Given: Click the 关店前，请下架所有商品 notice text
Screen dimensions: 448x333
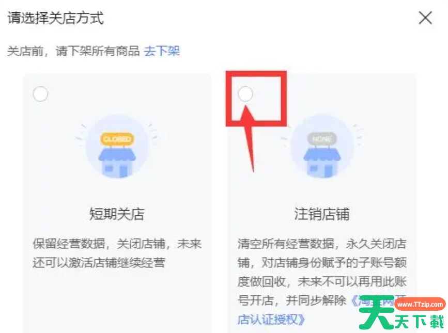Looking at the screenshot, I should coord(73,51).
